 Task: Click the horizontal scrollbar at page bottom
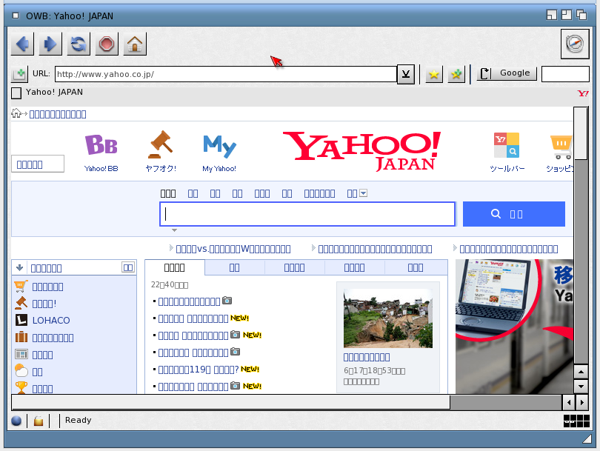tap(230, 402)
